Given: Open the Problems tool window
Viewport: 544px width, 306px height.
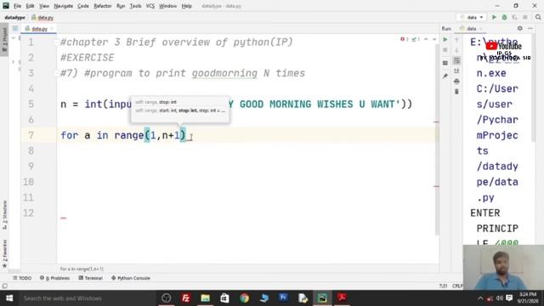Looking at the screenshot, I should tap(54, 278).
